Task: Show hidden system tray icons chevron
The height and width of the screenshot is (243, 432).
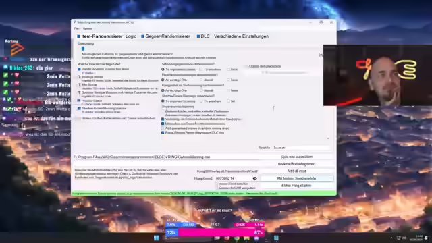Action: tap(391, 238)
